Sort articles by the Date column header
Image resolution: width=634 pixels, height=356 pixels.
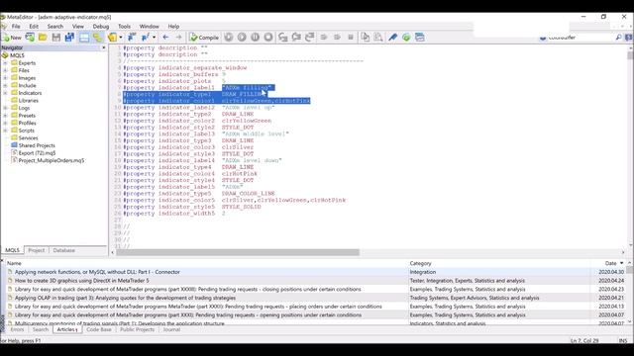[x=610, y=263]
